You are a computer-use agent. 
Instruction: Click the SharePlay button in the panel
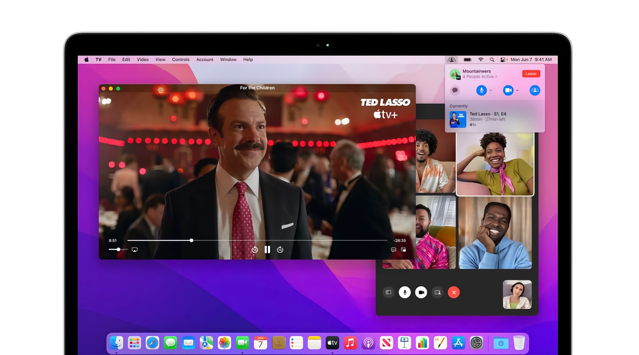pyautogui.click(x=535, y=90)
